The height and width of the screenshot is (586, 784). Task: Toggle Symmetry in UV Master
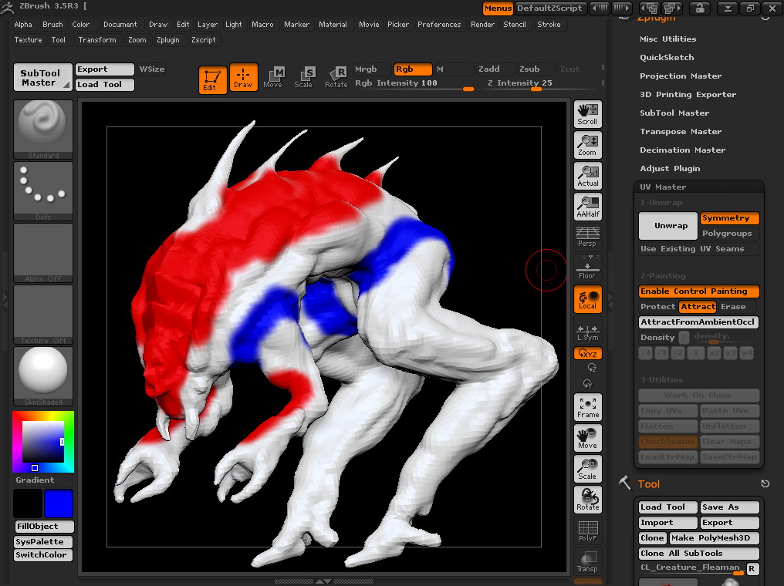click(x=729, y=218)
